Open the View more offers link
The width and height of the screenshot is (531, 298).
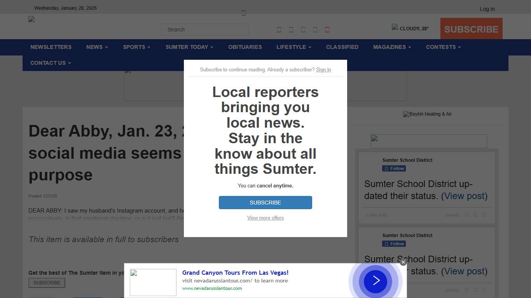coord(265,218)
